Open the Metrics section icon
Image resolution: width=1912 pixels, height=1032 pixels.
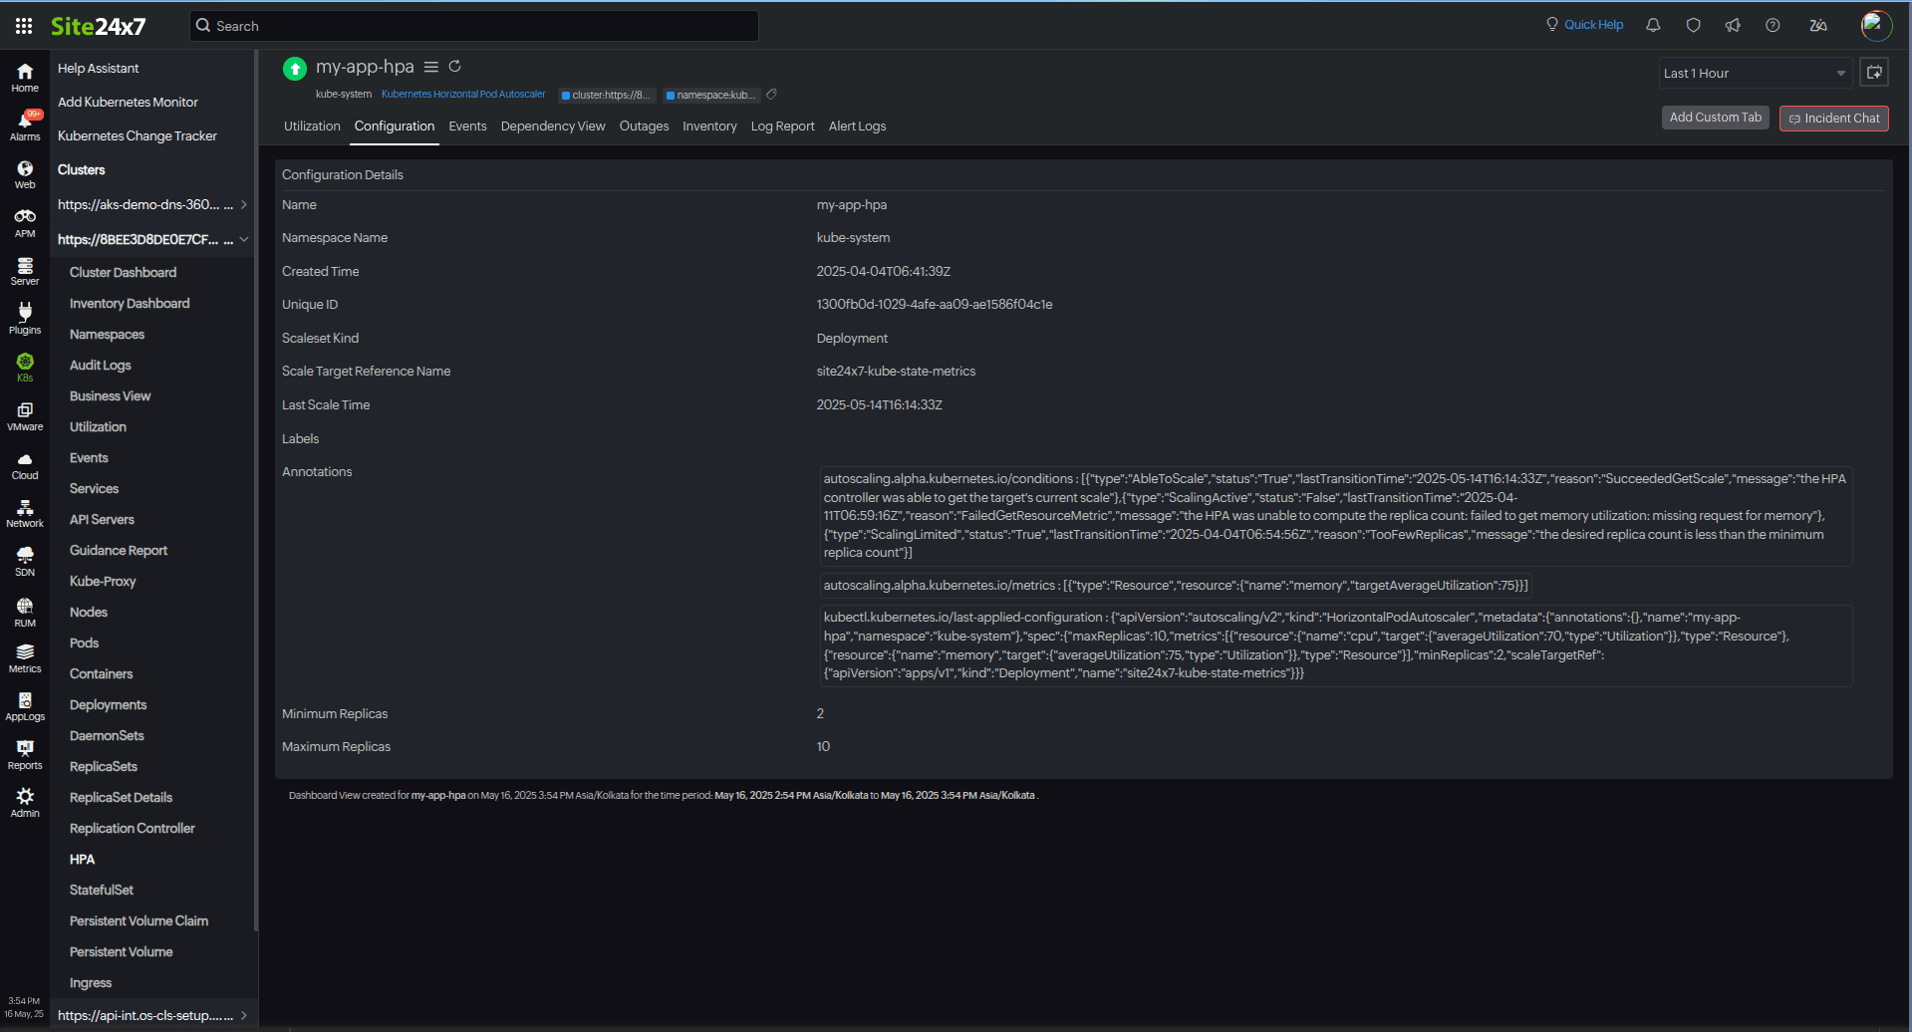(25, 658)
